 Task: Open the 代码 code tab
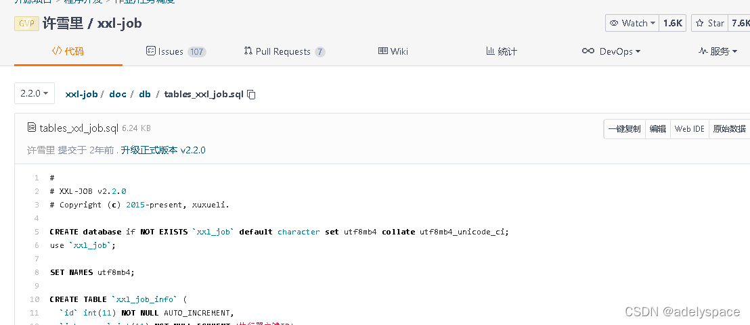[68, 51]
